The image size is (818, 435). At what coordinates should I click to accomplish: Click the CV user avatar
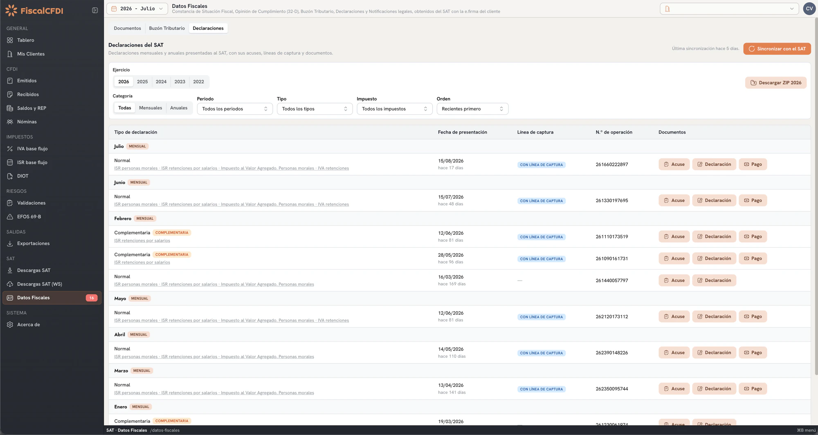(809, 9)
